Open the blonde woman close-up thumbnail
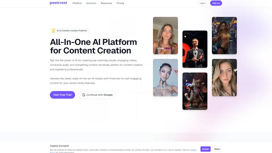The height and width of the screenshot is (153, 272). click(224, 78)
